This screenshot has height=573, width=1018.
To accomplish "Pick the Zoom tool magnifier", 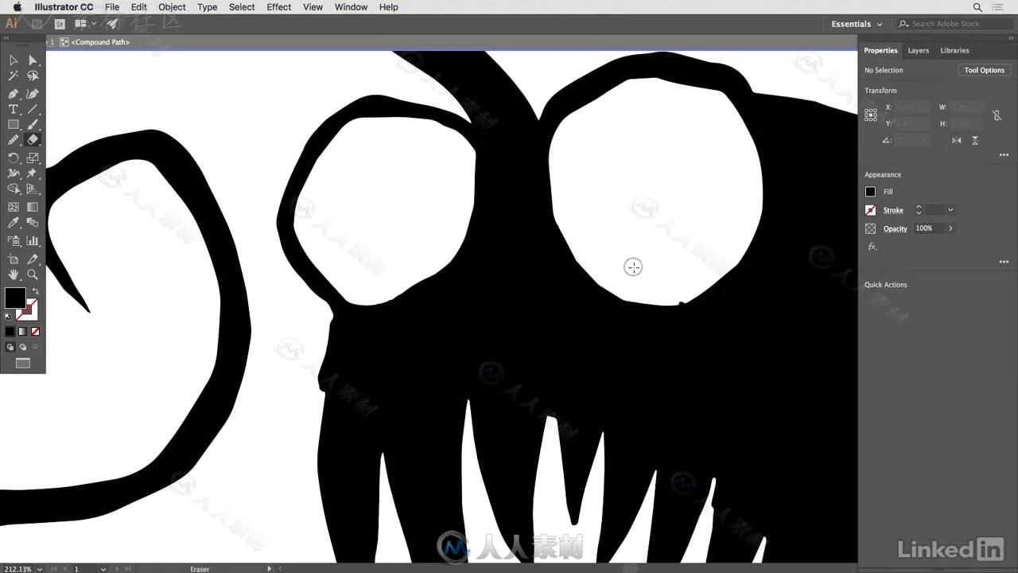I will point(33,275).
